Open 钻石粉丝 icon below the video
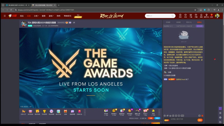The height and width of the screenshot is (126, 224). [30, 112]
